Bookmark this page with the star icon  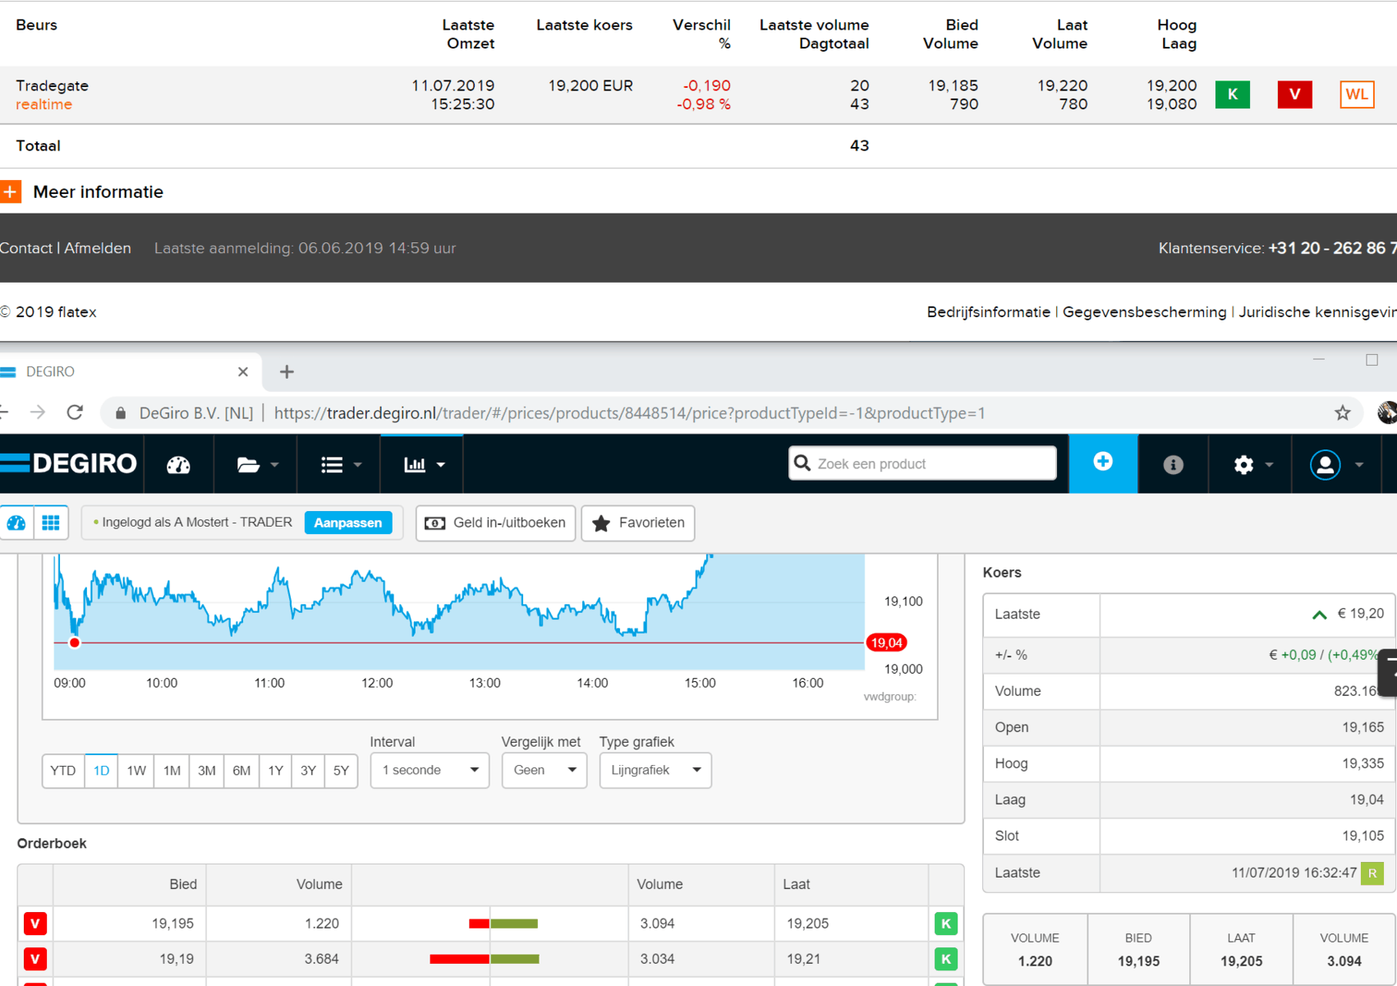[x=1342, y=413]
